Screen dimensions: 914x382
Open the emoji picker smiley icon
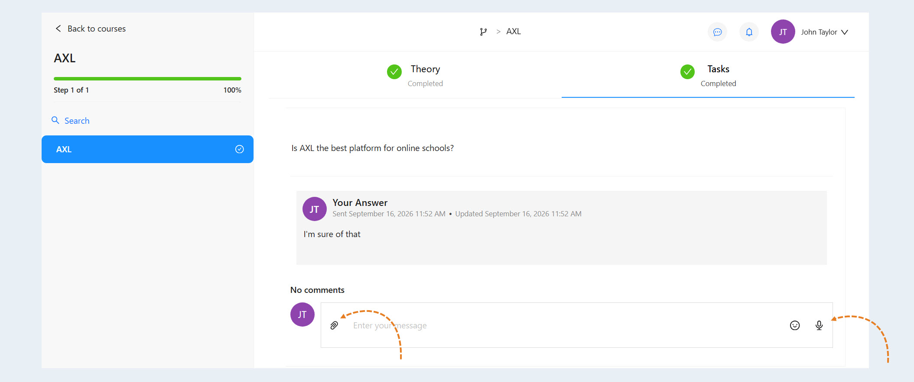click(x=795, y=325)
